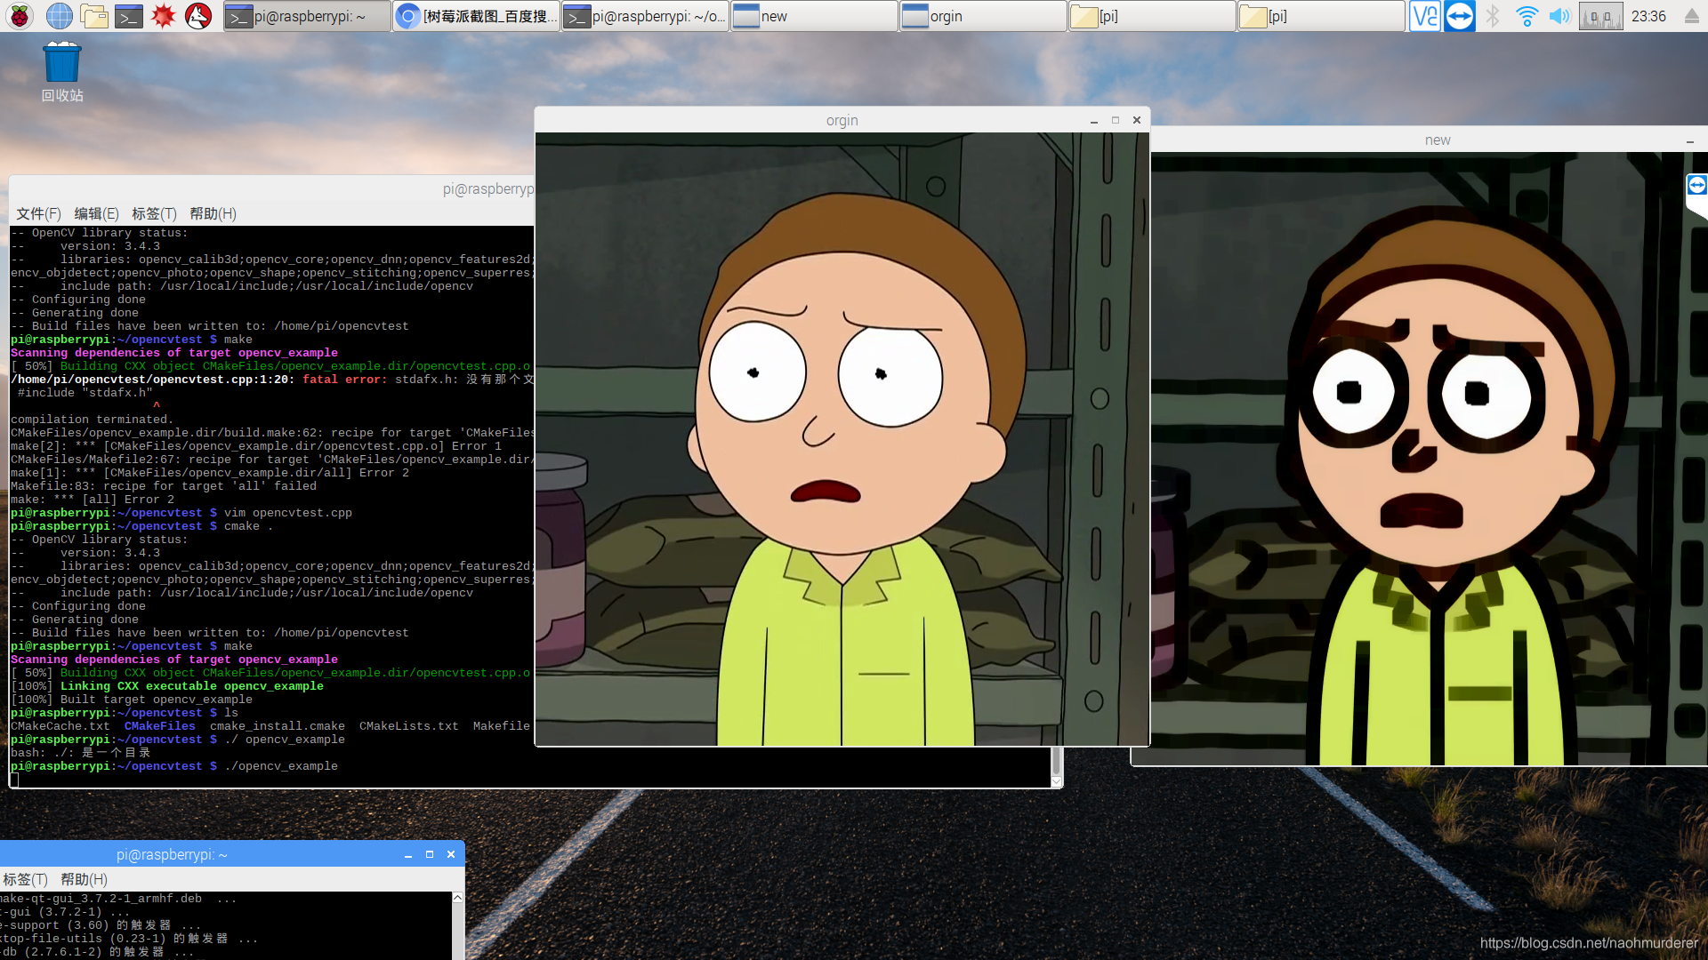The height and width of the screenshot is (960, 1708).
Task: Click the new window title bar text
Action: (1438, 140)
